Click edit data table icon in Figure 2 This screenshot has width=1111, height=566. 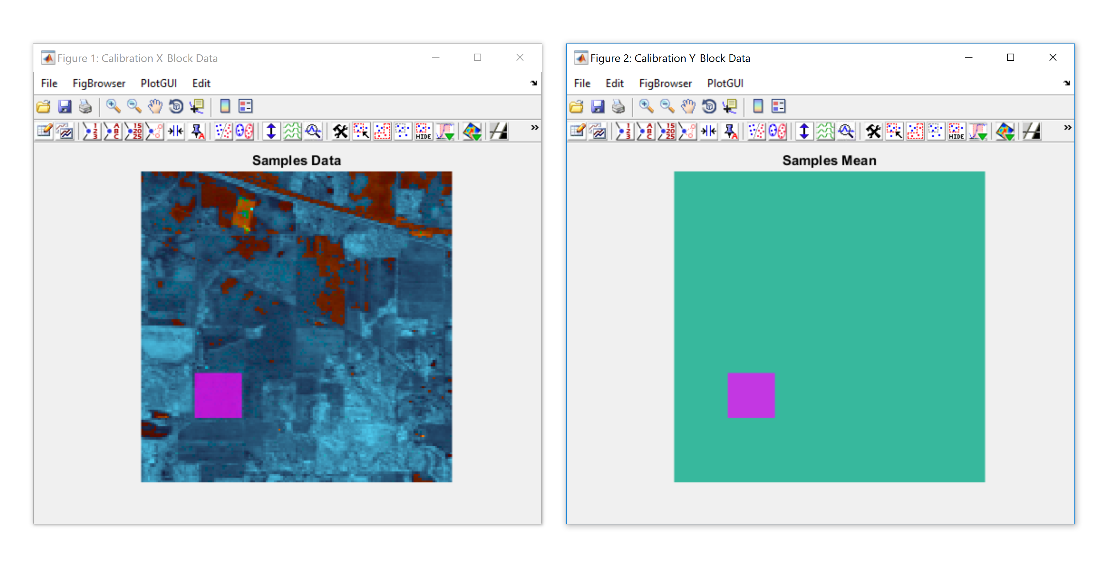click(x=577, y=132)
